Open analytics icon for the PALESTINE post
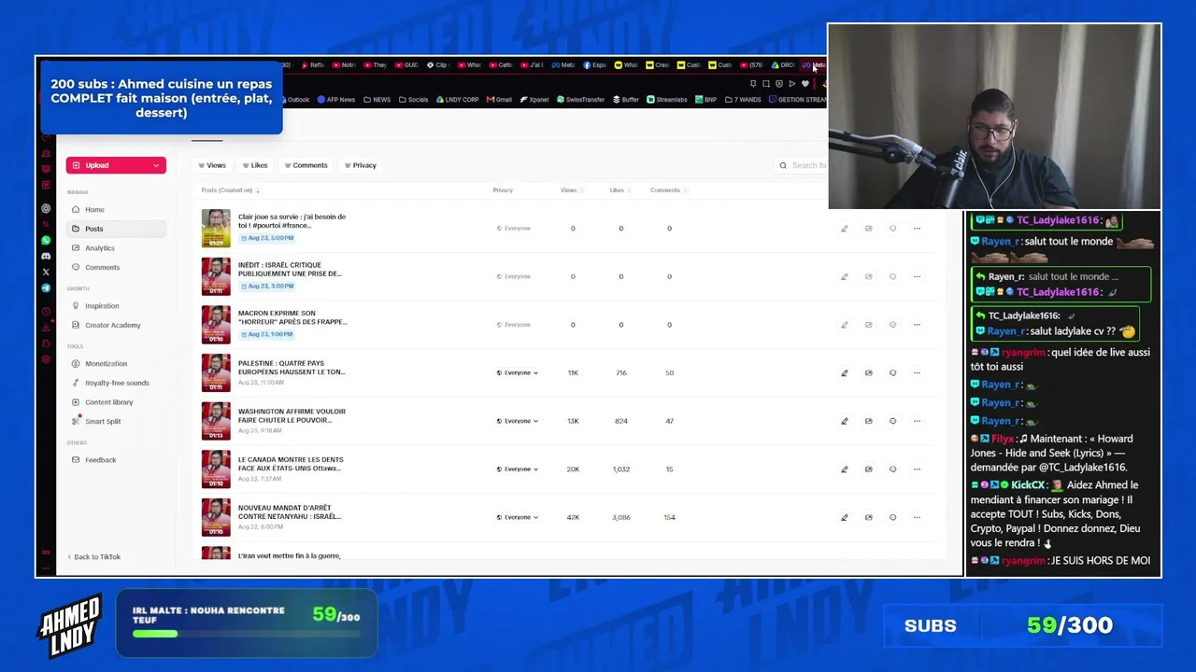The width and height of the screenshot is (1196, 672). click(869, 373)
